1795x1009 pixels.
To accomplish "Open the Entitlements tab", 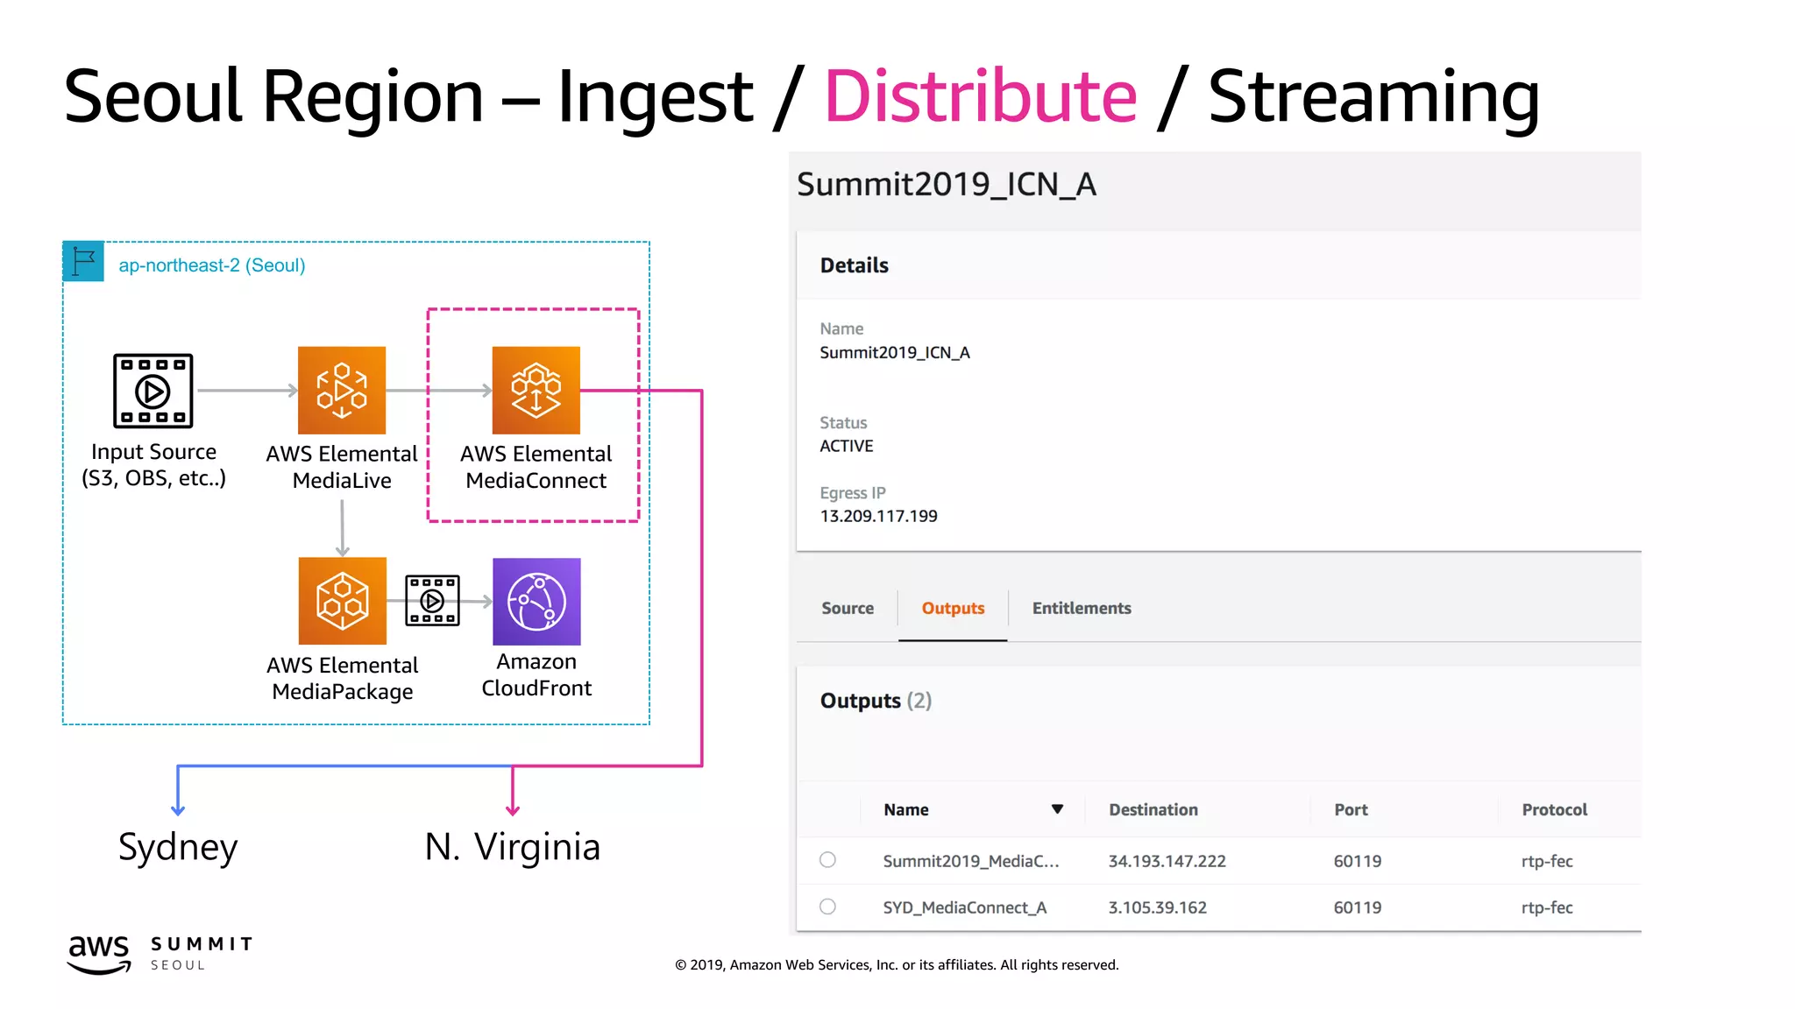I will [1082, 608].
